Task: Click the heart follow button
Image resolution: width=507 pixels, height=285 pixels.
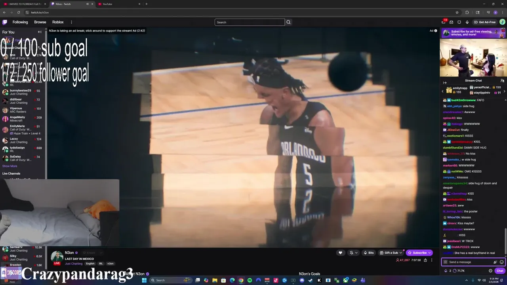Action: 340,253
